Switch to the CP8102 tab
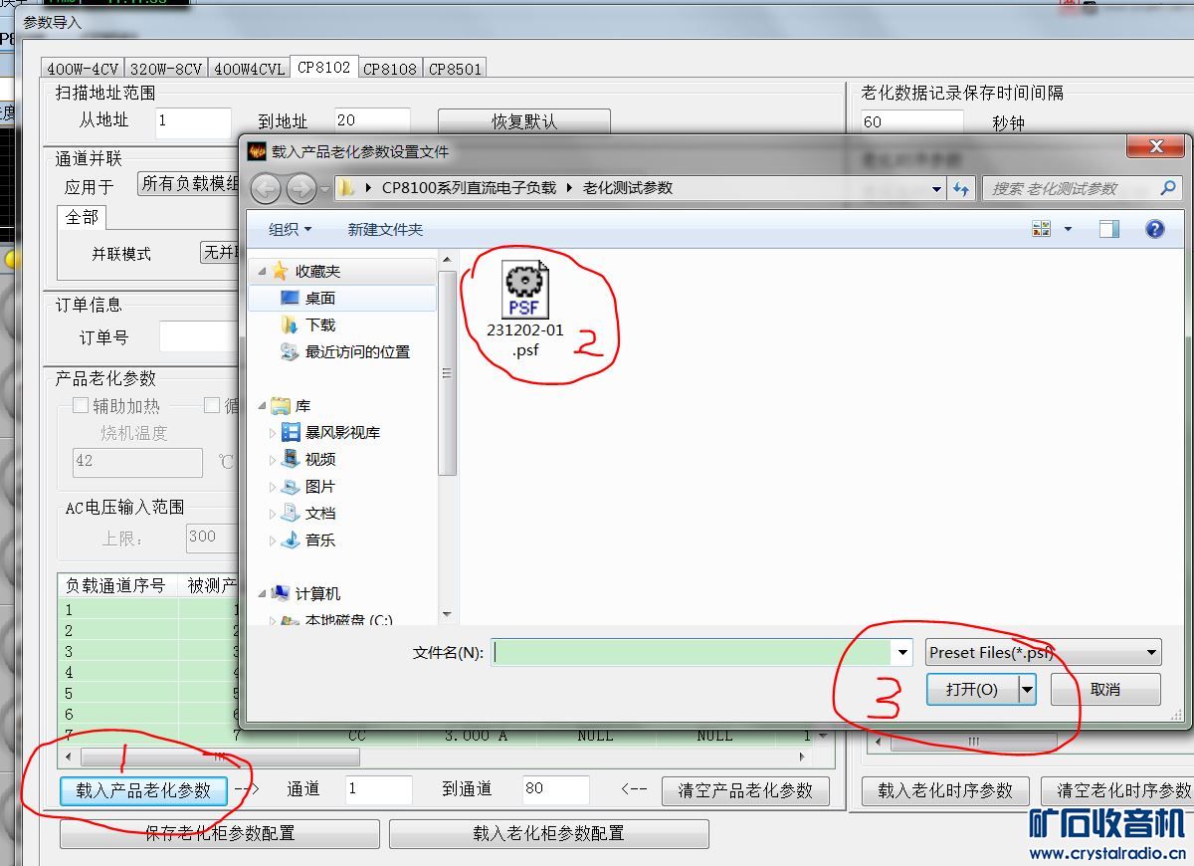1194x866 pixels. pos(323,67)
